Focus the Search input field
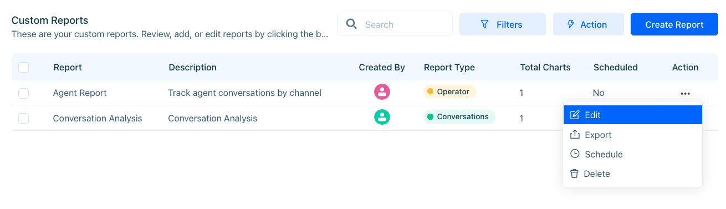 tap(395, 24)
